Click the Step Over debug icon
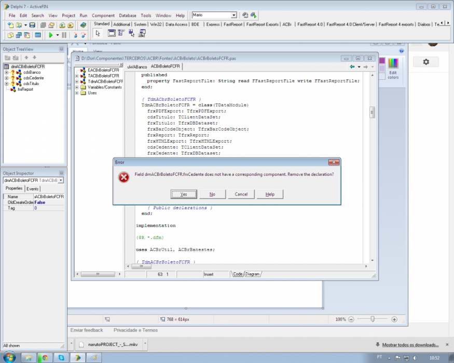Image resolution: width=454 pixels, height=363 pixels. coord(84,35)
